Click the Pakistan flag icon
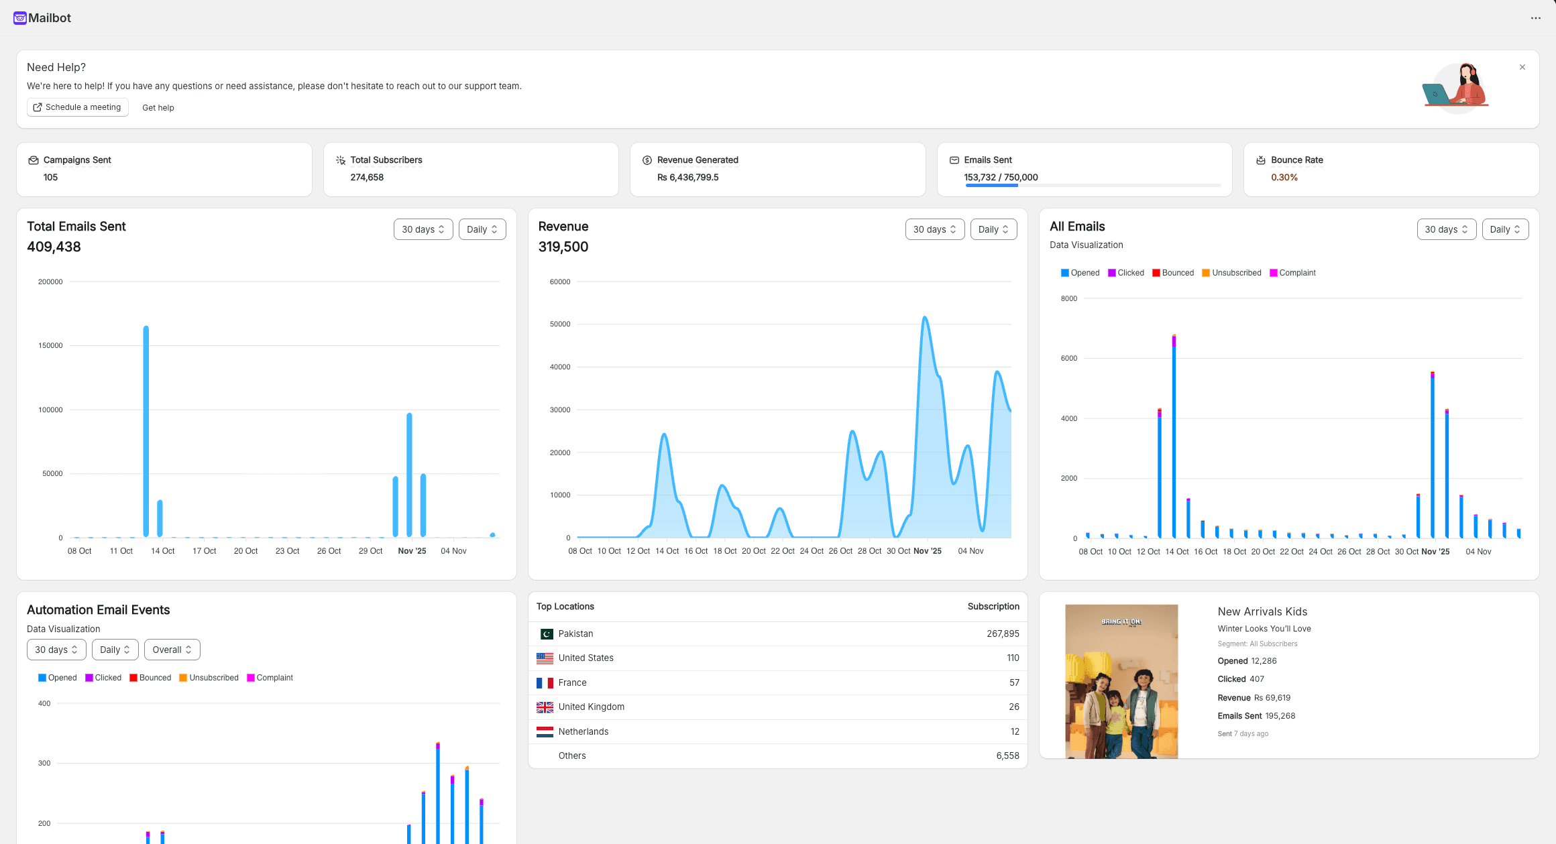The image size is (1556, 844). pyautogui.click(x=546, y=634)
